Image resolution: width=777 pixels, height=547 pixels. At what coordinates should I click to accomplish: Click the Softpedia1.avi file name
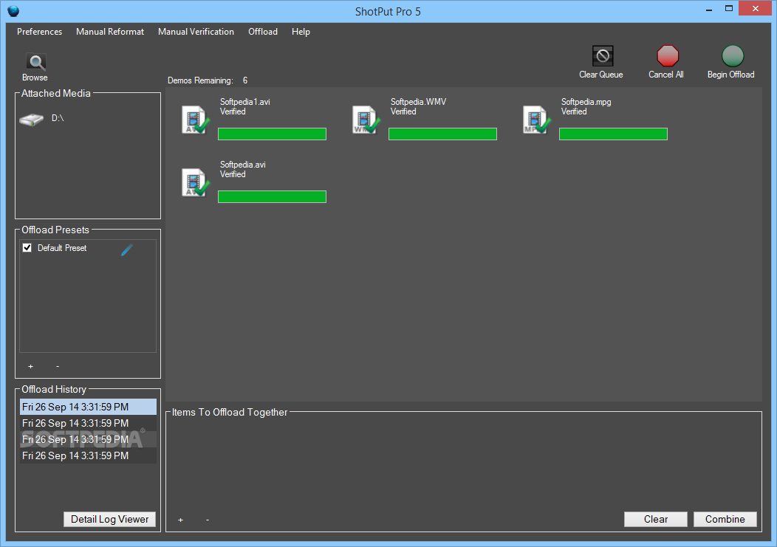pyautogui.click(x=244, y=102)
